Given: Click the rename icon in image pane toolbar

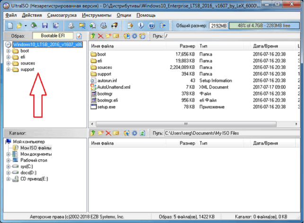Looking at the screenshot, I should point(116,36).
